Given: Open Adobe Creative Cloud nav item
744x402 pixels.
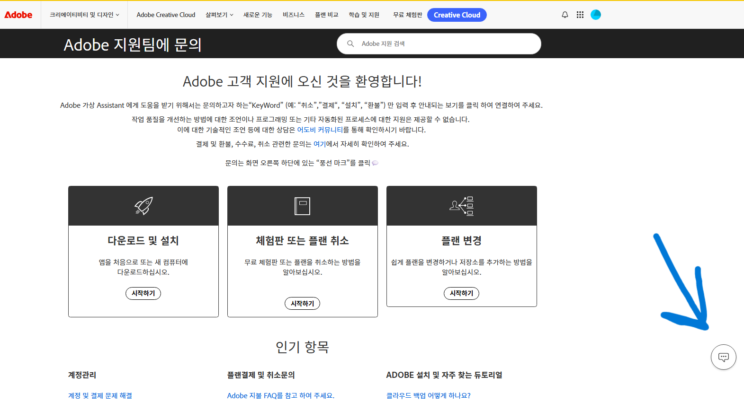Looking at the screenshot, I should 166,15.
